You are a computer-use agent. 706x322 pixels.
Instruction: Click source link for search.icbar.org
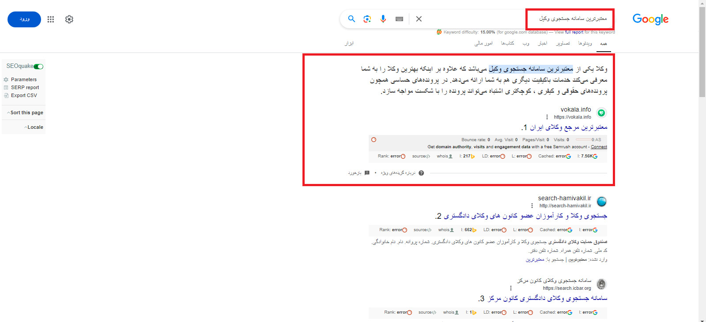tap(427, 312)
